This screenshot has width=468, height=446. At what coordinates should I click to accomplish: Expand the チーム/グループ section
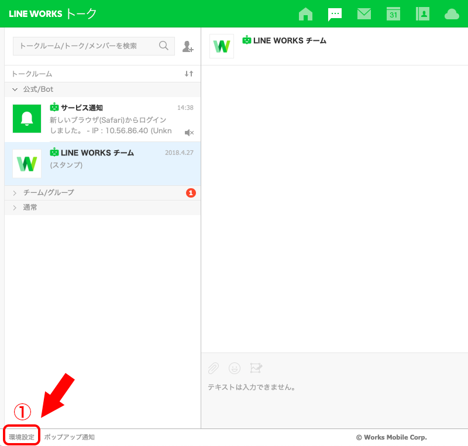(x=15, y=192)
